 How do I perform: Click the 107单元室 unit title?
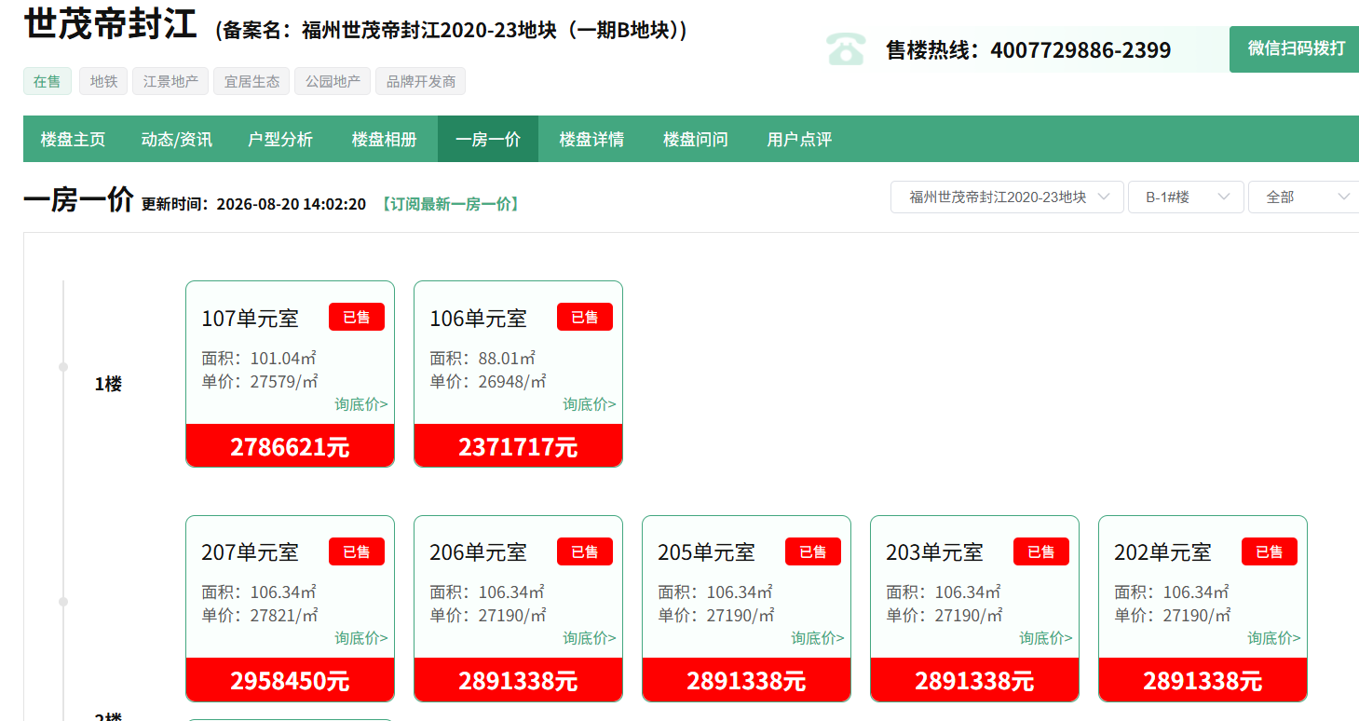coord(251,319)
